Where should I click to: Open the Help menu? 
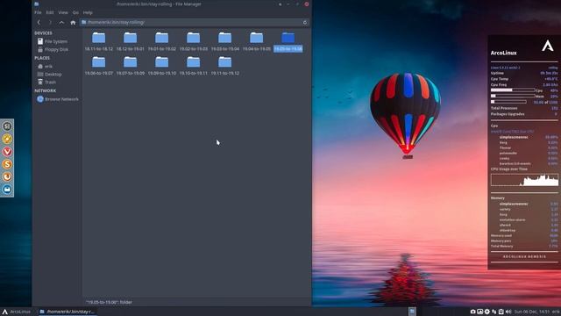point(88,12)
